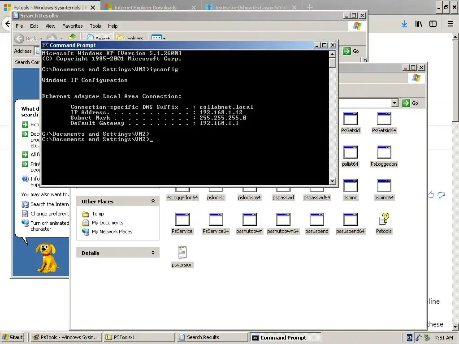This screenshot has width=459, height=344.
Task: Switch to PSTools-1 taskbar button
Action: point(139,337)
